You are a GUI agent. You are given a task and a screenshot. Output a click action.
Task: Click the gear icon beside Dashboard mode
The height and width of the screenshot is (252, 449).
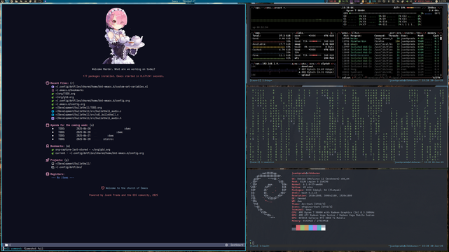(x=226, y=245)
